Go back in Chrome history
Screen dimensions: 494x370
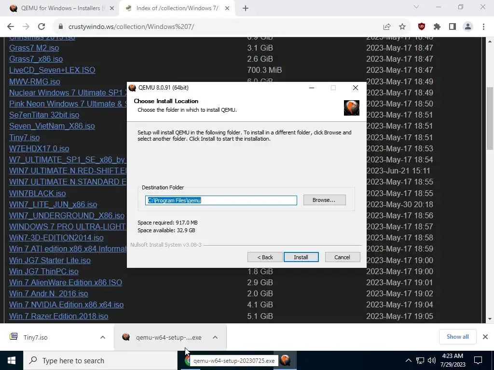tap(11, 27)
